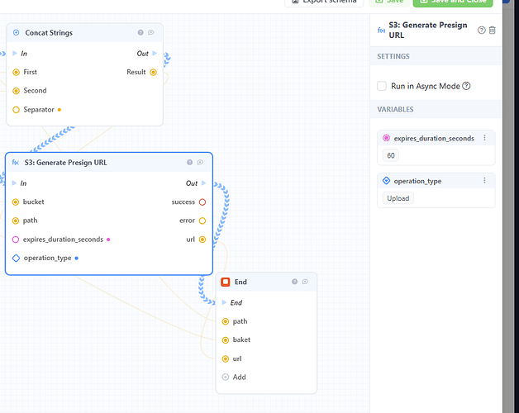Click the End trigger port arrow
The width and height of the screenshot is (519, 413).
[x=224, y=302]
